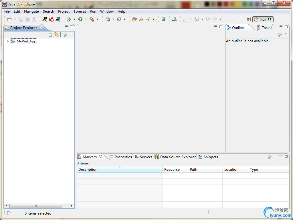The image size is (293, 220).
Task: Maximize the editor area panel
Action: tap(221, 27)
